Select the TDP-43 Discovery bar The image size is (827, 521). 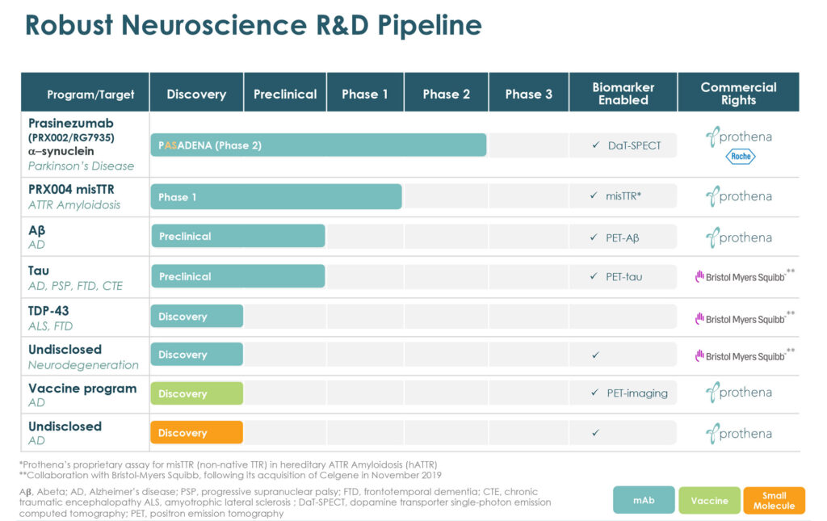pos(197,316)
